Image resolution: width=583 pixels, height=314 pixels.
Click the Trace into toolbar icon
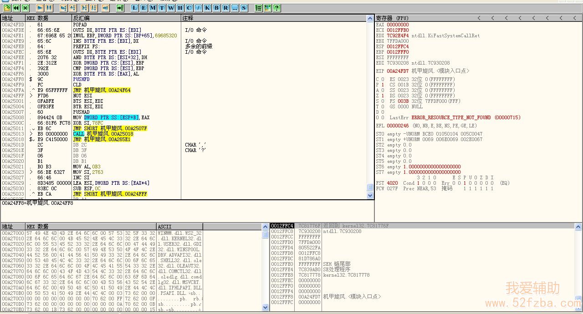click(84, 8)
